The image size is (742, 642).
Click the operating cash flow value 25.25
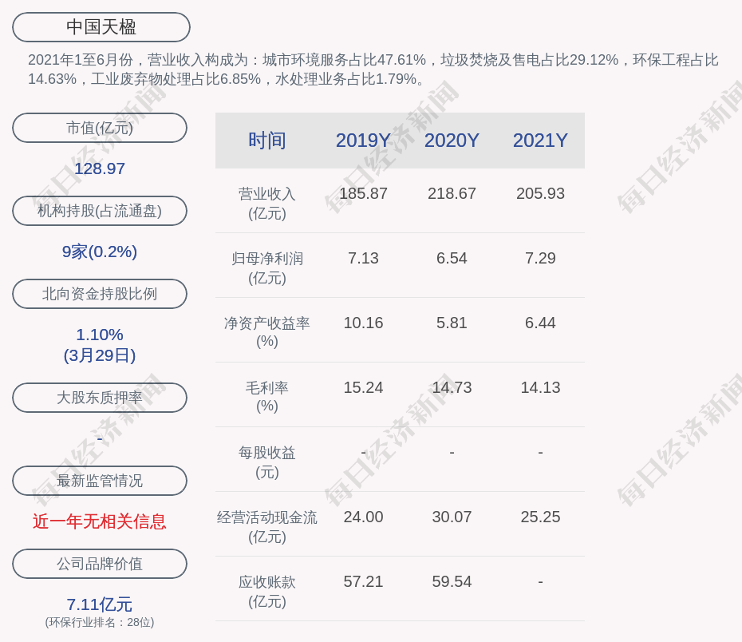pos(540,517)
